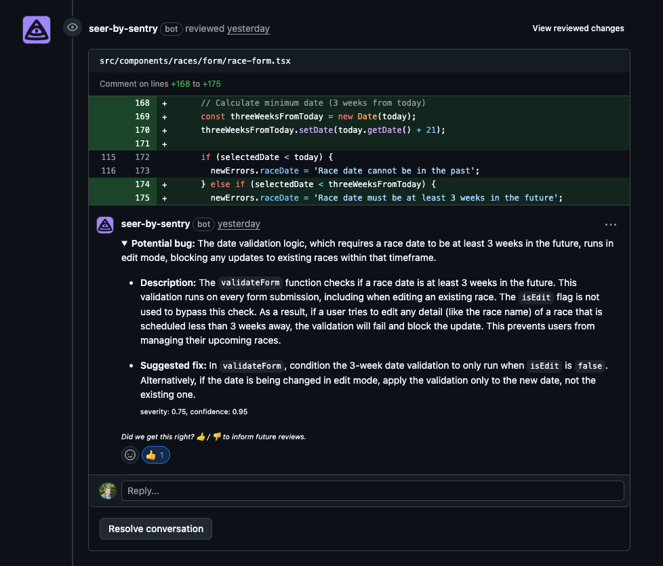Click yesterday timestamp in the review header
The height and width of the screenshot is (566, 663).
click(248, 28)
